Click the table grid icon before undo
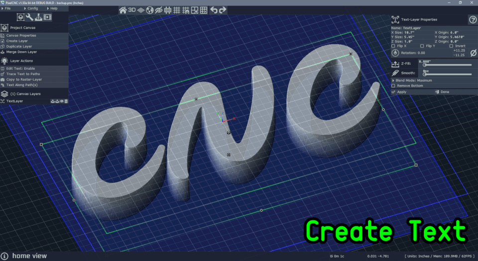This screenshot has width=478, height=261. [204, 10]
